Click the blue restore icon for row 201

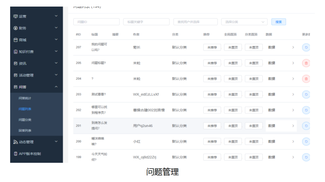[306, 126]
